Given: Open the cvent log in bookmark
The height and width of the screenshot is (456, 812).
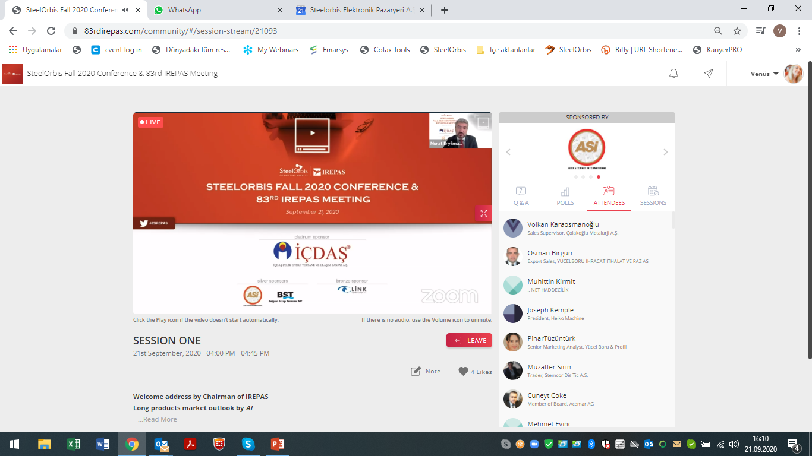Looking at the screenshot, I should pyautogui.click(x=117, y=50).
